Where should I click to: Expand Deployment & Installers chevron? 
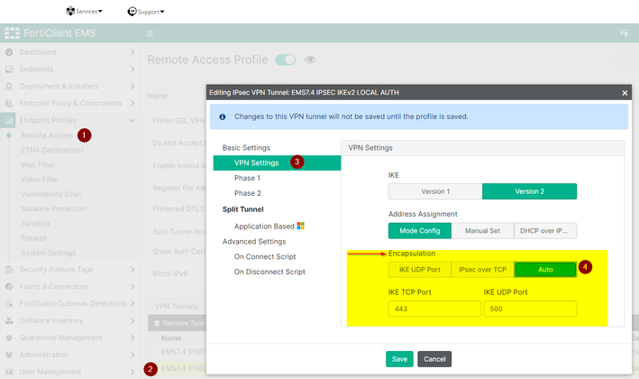click(132, 87)
